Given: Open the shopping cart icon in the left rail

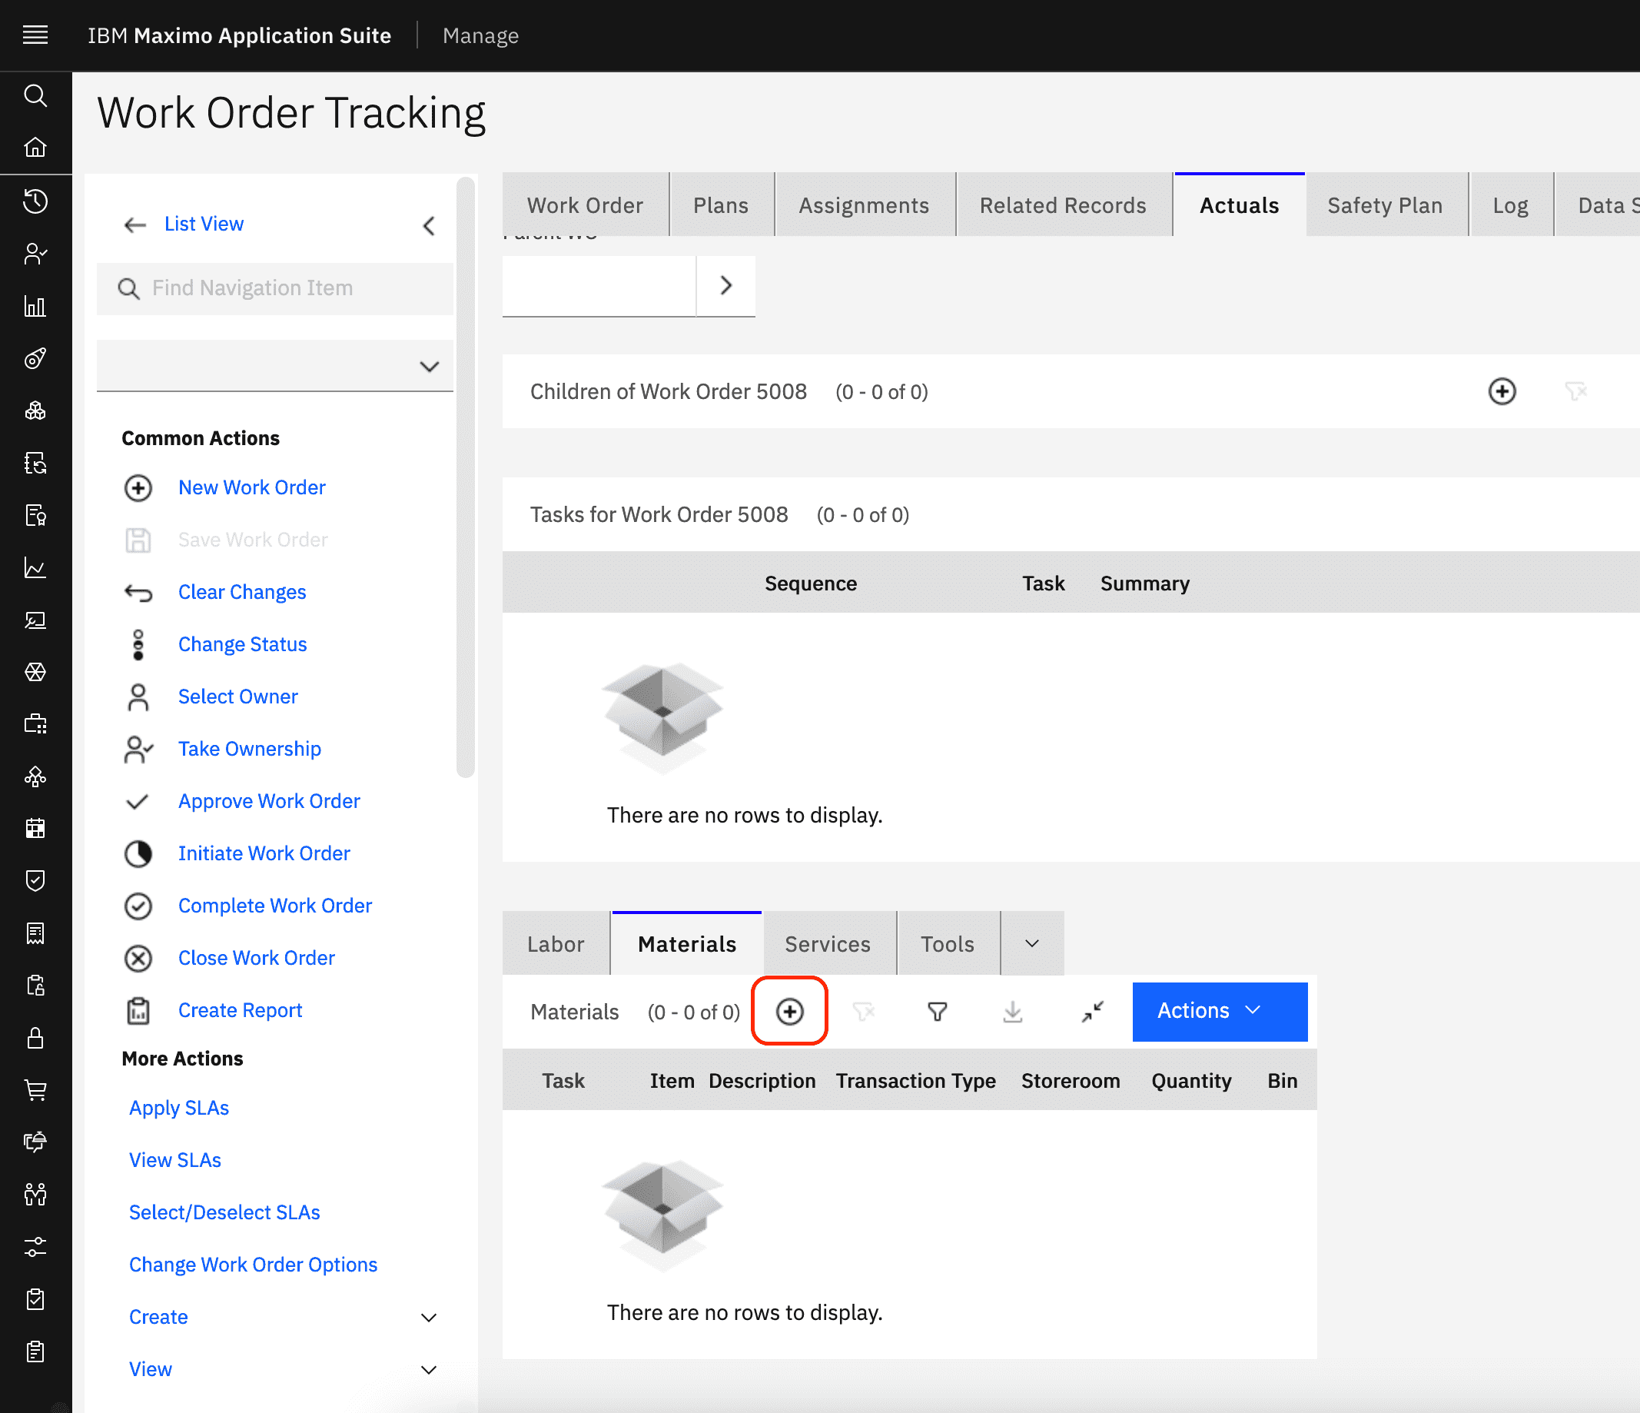Looking at the screenshot, I should [x=35, y=1090].
